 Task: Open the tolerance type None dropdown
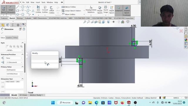[x=14, y=58]
